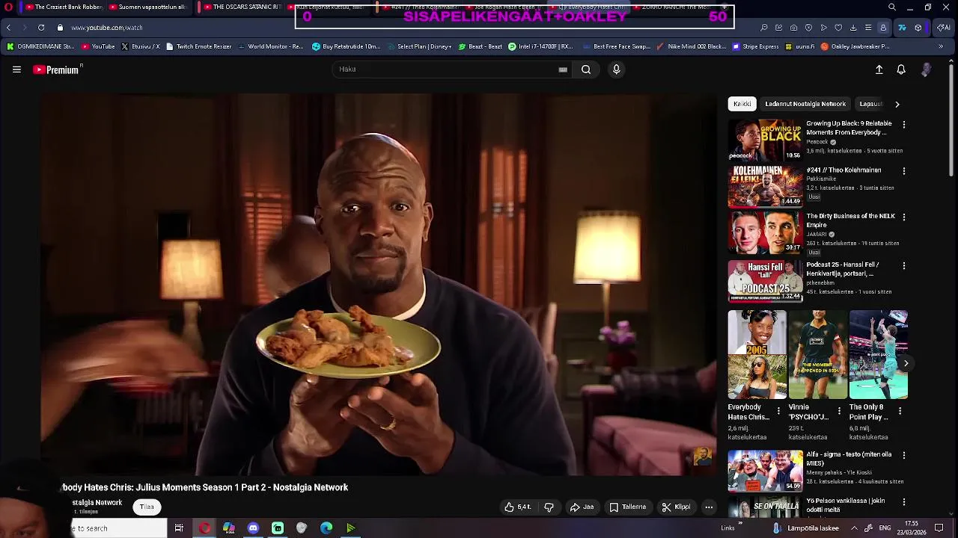Open options for Podcast 25 Hanssi Fell
This screenshot has height=538, width=958.
(x=903, y=266)
